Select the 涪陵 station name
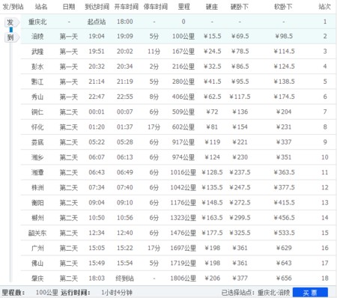337x298 pixels. coord(37,37)
